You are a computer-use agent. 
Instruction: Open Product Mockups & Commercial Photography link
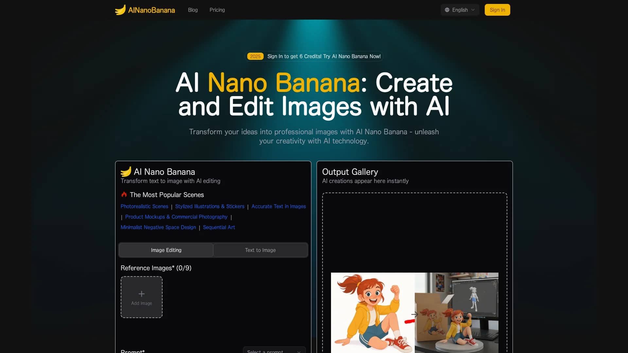[x=176, y=217]
